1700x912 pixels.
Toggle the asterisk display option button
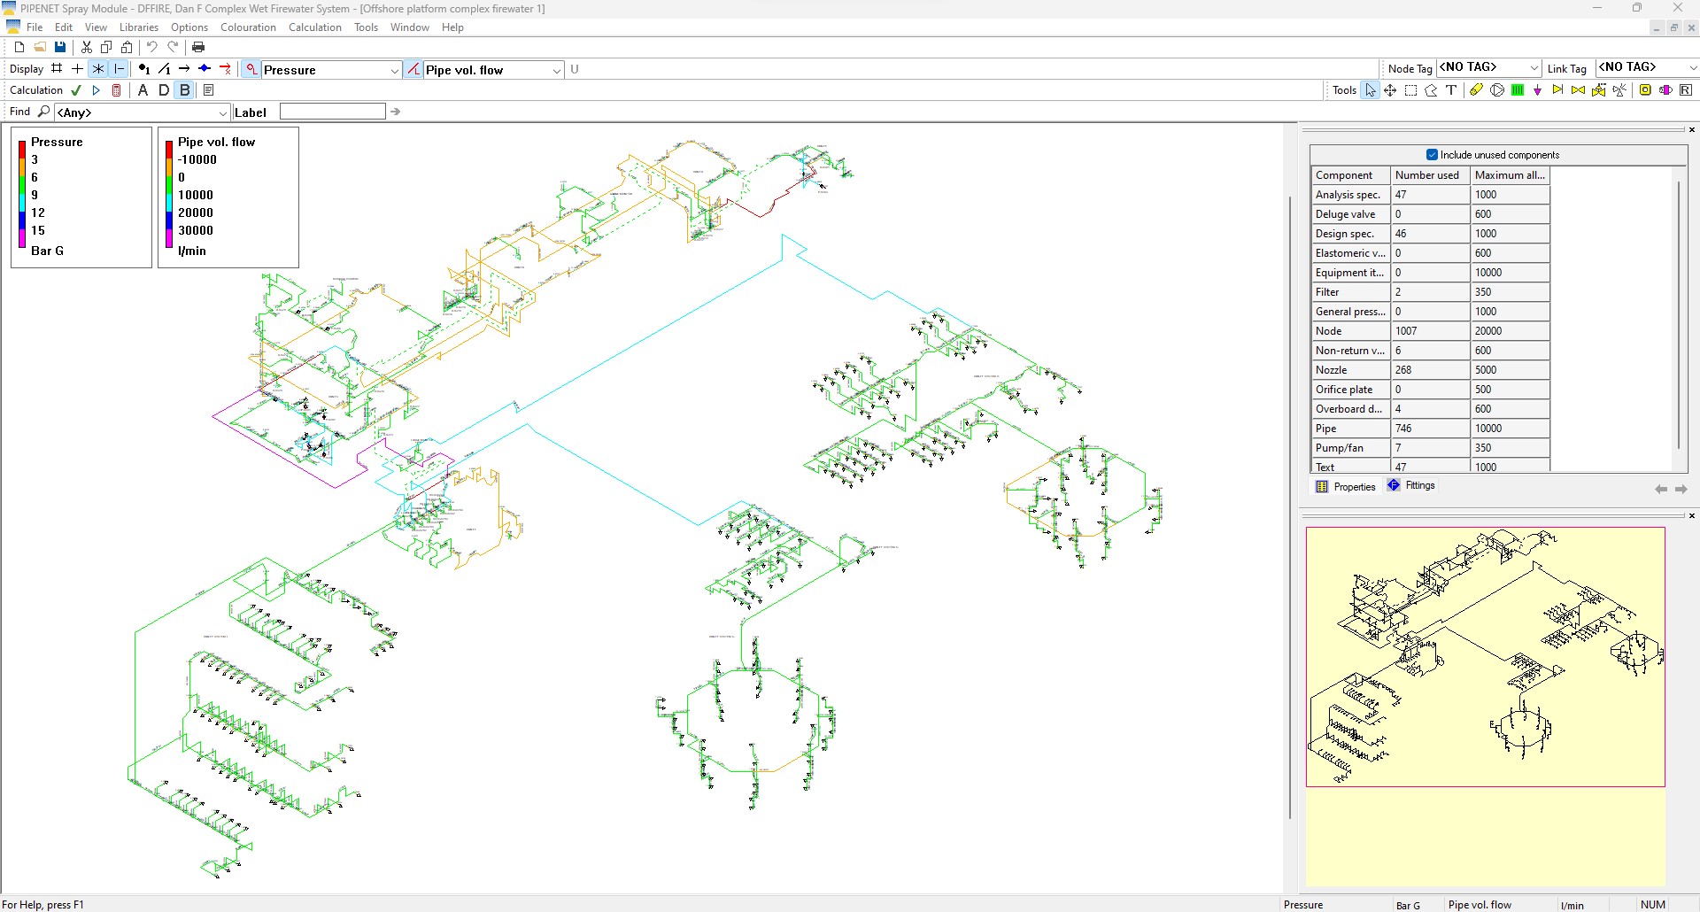coord(98,69)
